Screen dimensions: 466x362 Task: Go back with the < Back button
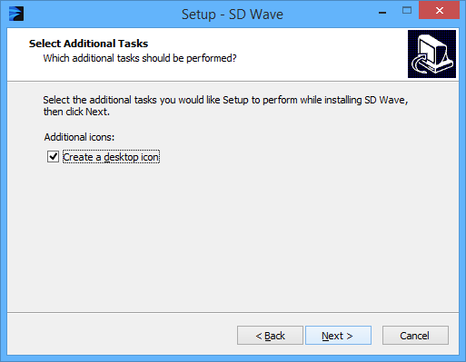click(x=270, y=336)
